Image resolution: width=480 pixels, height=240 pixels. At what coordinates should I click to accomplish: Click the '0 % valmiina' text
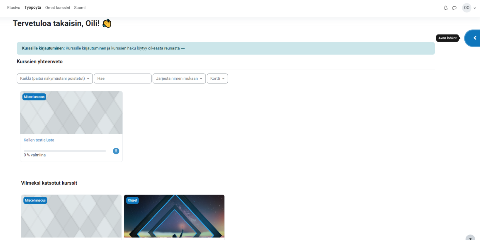point(35,155)
